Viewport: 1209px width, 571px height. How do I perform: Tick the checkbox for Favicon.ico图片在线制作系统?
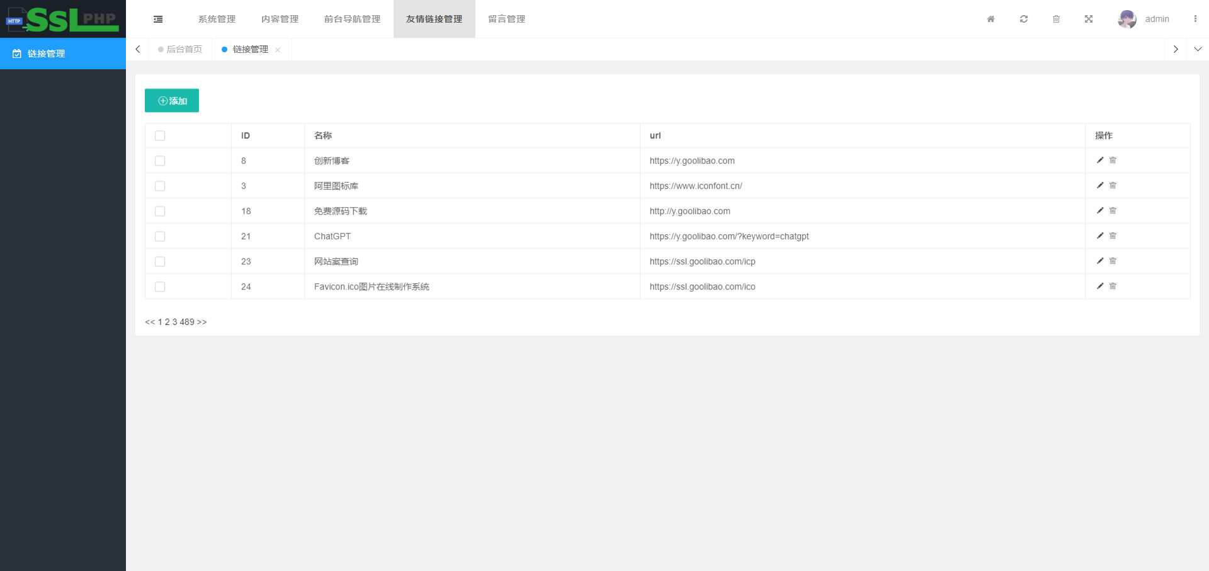point(160,286)
